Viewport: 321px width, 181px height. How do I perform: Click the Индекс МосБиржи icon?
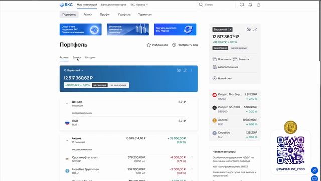(214, 95)
